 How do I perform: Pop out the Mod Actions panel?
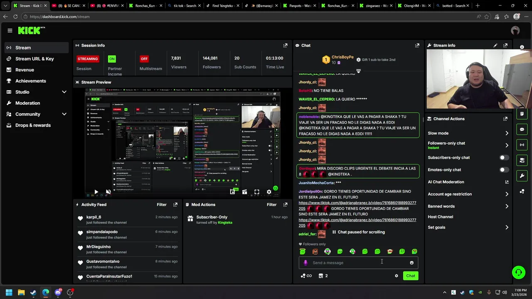[285, 205]
